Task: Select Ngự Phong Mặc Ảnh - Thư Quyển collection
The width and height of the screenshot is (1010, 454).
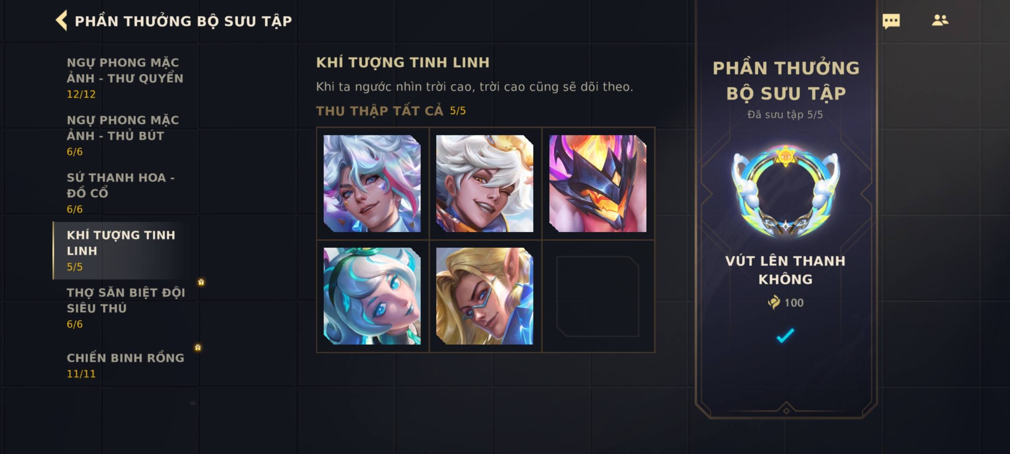Action: coord(125,78)
